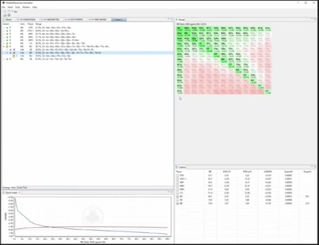Expand the UTG+1 action row

[4, 31]
